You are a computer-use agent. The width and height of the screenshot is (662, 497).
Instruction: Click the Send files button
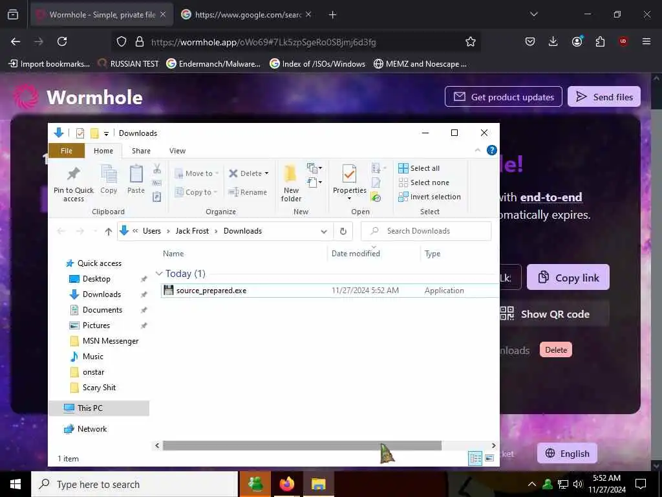tap(604, 97)
